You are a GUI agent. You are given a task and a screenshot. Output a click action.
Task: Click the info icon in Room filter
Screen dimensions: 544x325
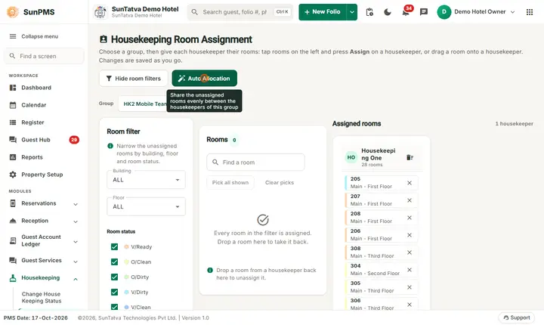click(x=110, y=146)
